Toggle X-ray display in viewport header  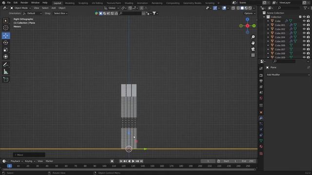click(233, 8)
